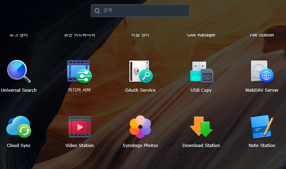Viewport: 286px width, 169px height.
Task: Open the WebDAV Server drive icon
Action: (262, 72)
